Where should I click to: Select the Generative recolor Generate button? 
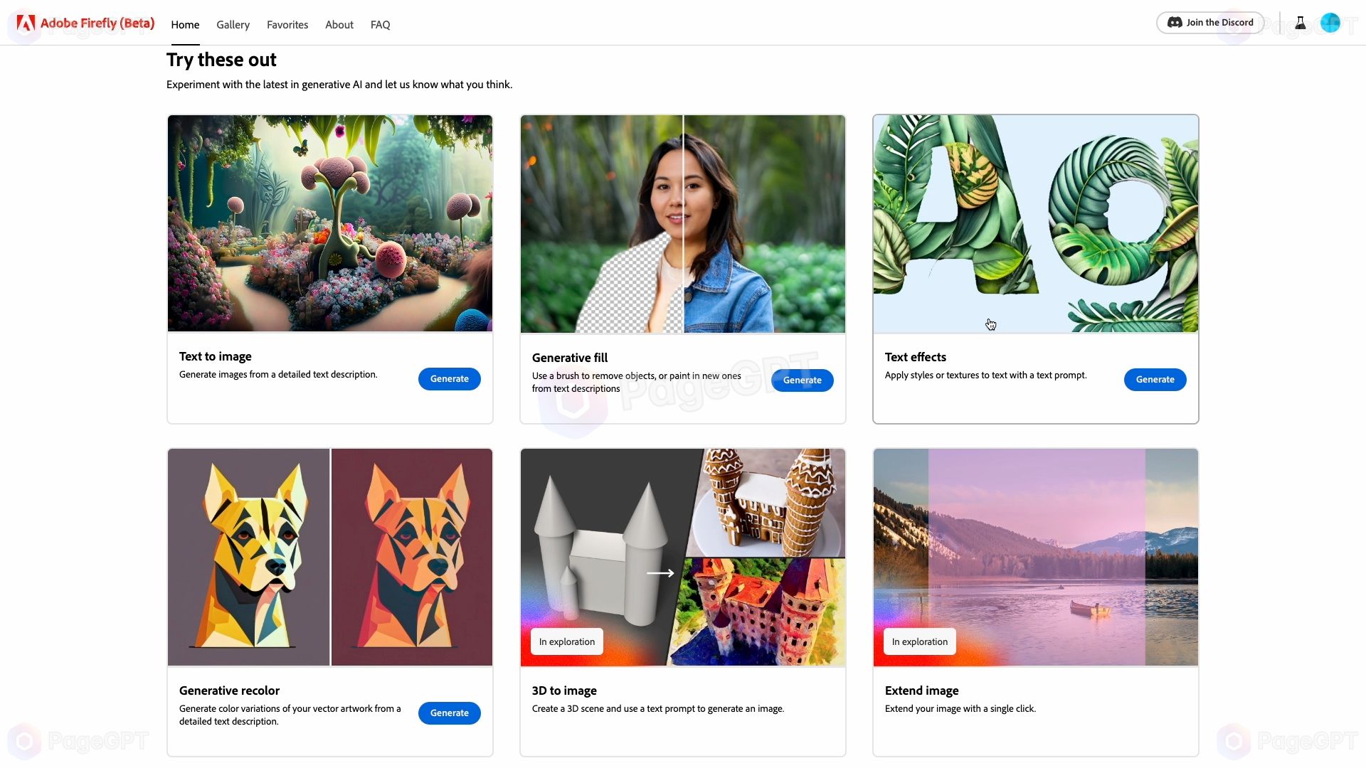click(x=448, y=713)
